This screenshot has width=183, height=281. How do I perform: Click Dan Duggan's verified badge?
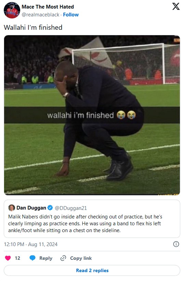[x=50, y=208]
